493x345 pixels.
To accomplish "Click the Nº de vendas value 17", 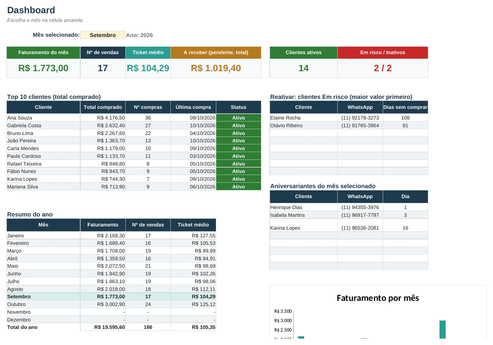I will [103, 68].
